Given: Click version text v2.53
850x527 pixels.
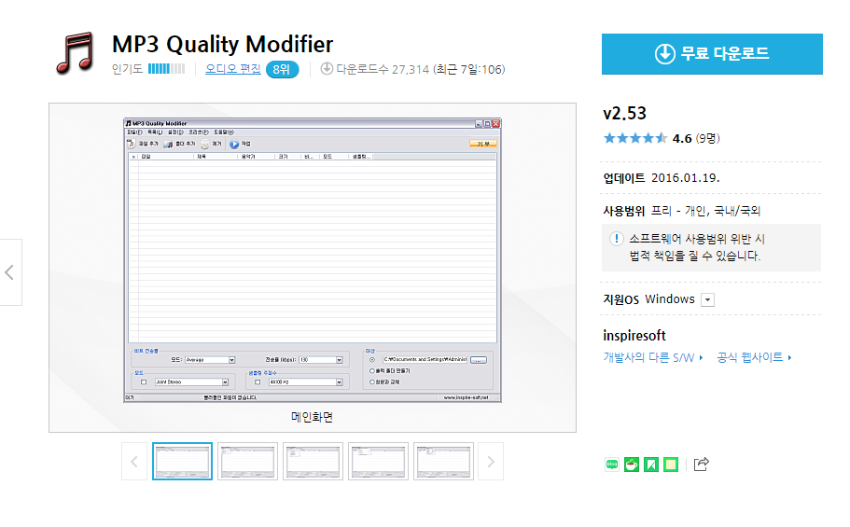Looking at the screenshot, I should [625, 113].
